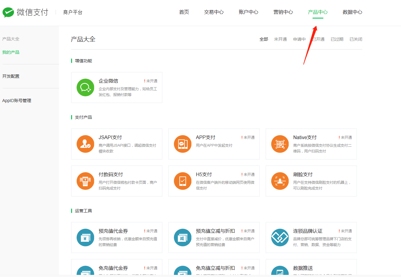
Task: Click the 增值功能 section heading
Action: click(83, 61)
